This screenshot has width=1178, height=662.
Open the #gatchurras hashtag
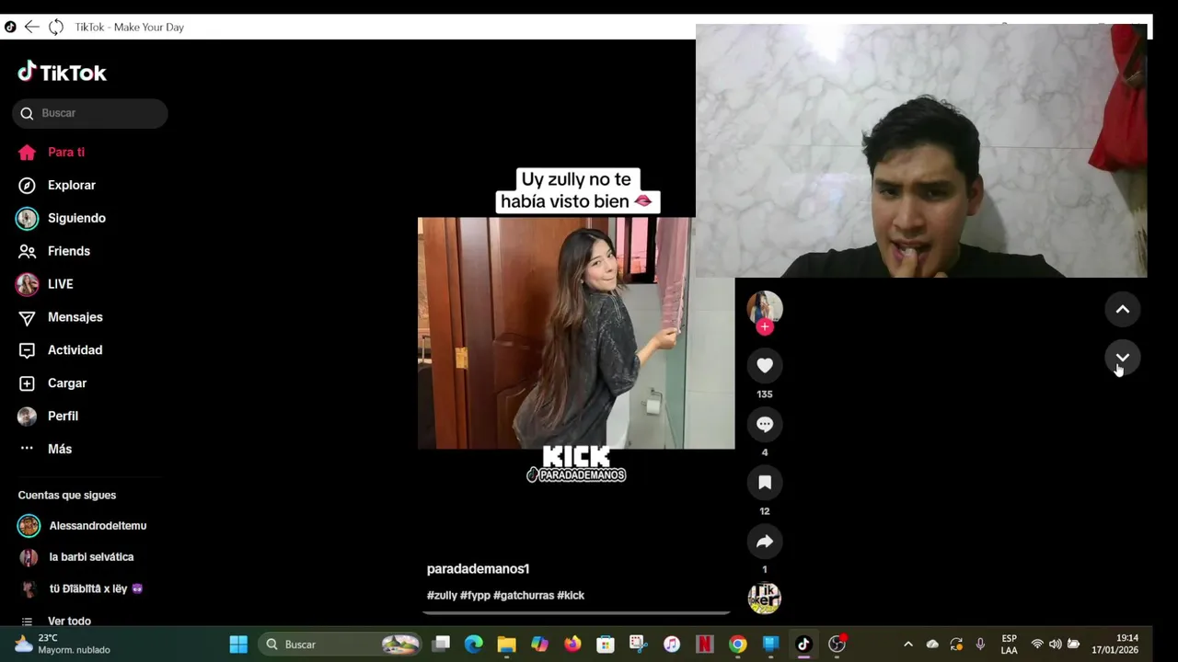[x=524, y=596]
